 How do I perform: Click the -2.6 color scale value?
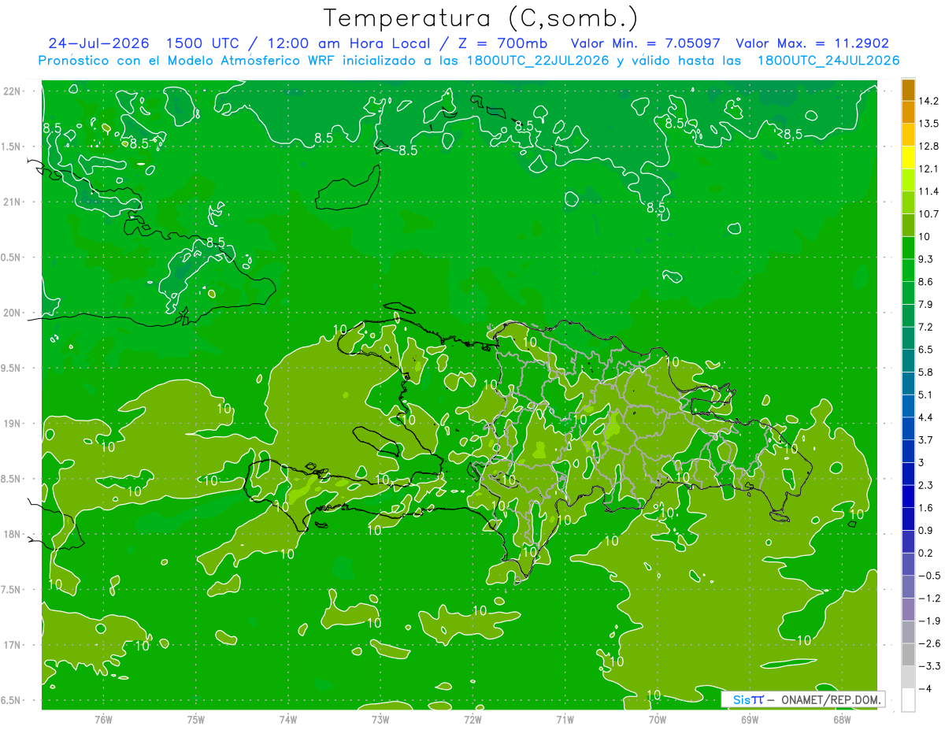pyautogui.click(x=928, y=643)
